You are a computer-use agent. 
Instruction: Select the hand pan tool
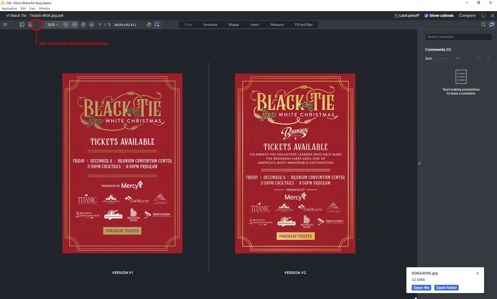pos(149,25)
